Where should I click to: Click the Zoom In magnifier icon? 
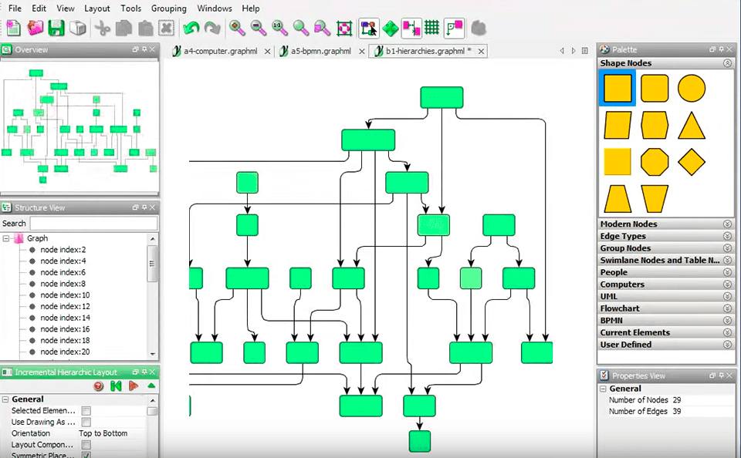237,29
